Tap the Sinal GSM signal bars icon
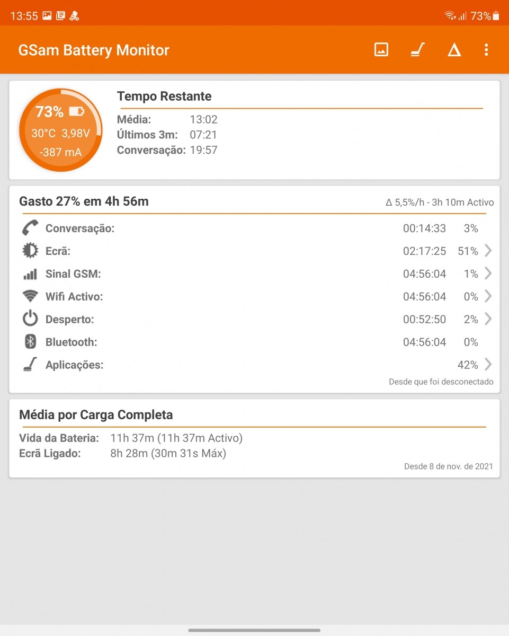The image size is (509, 636). (x=30, y=274)
